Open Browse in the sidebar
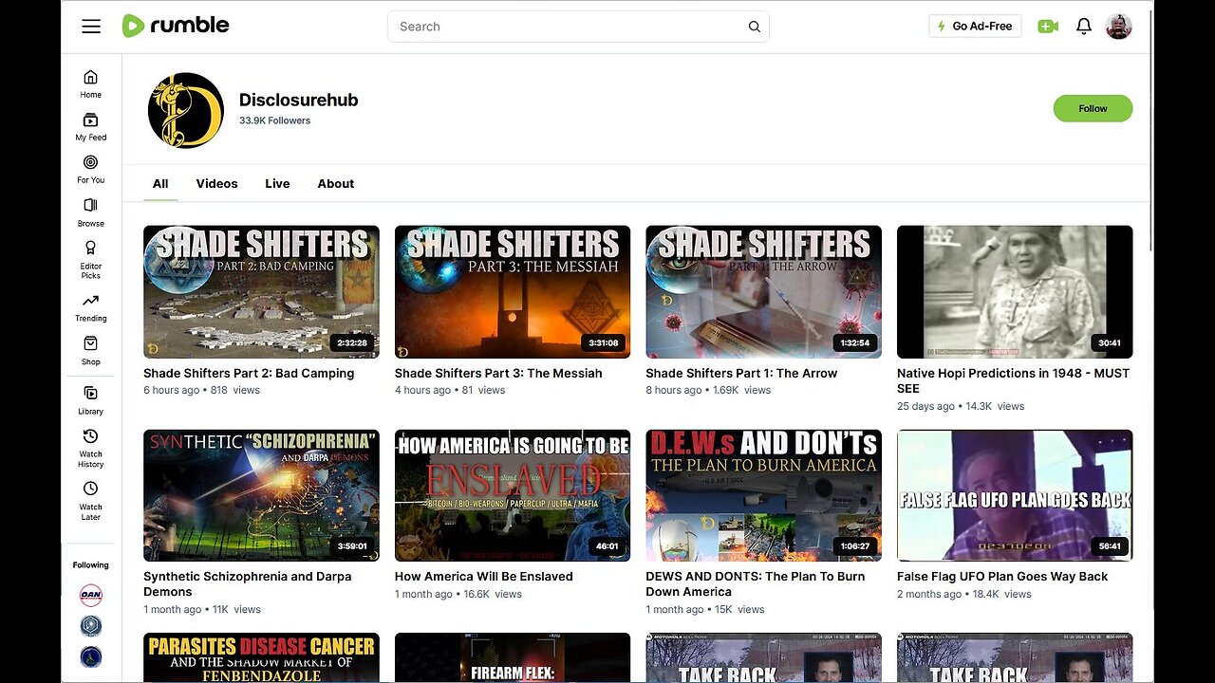1215x683 pixels. [x=91, y=212]
